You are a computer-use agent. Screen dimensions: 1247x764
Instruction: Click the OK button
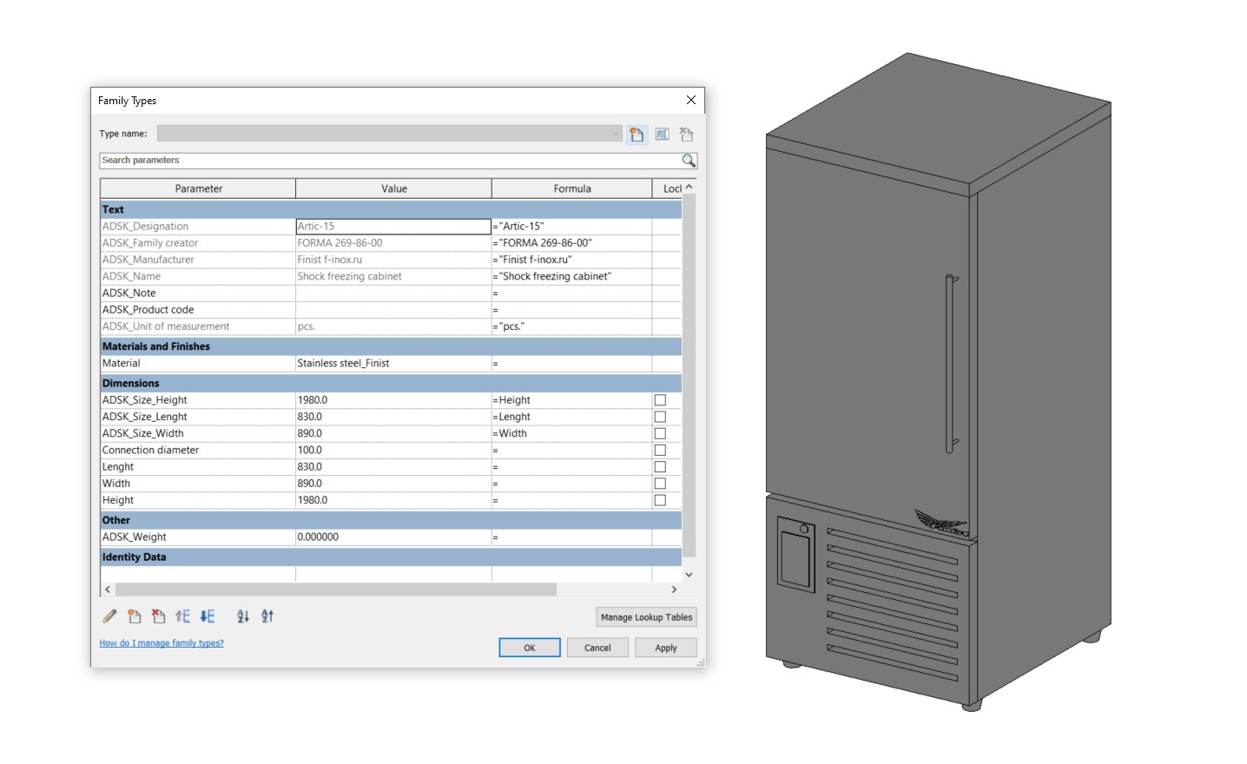tap(530, 648)
